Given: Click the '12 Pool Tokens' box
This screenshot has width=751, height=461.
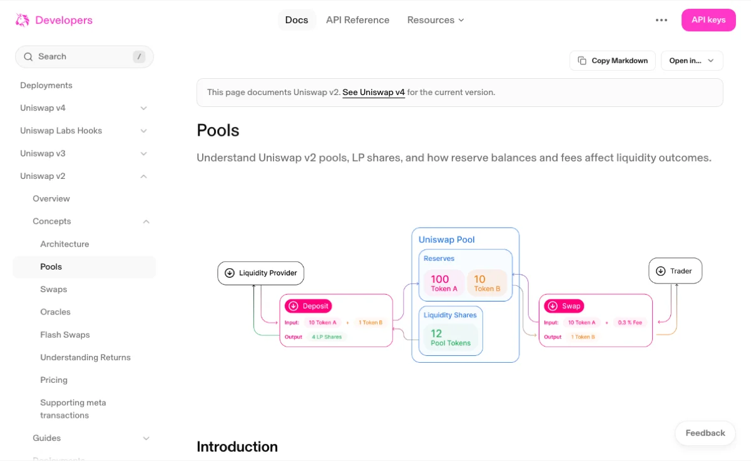Looking at the screenshot, I should 451,337.
